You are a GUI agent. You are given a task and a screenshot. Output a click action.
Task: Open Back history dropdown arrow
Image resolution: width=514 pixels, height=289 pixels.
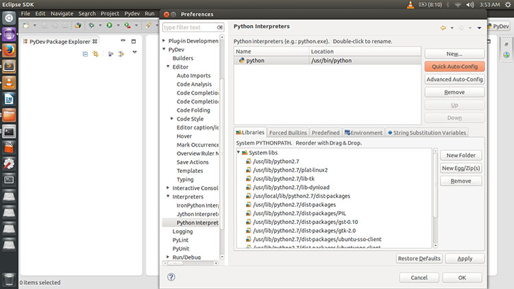tap(452, 28)
